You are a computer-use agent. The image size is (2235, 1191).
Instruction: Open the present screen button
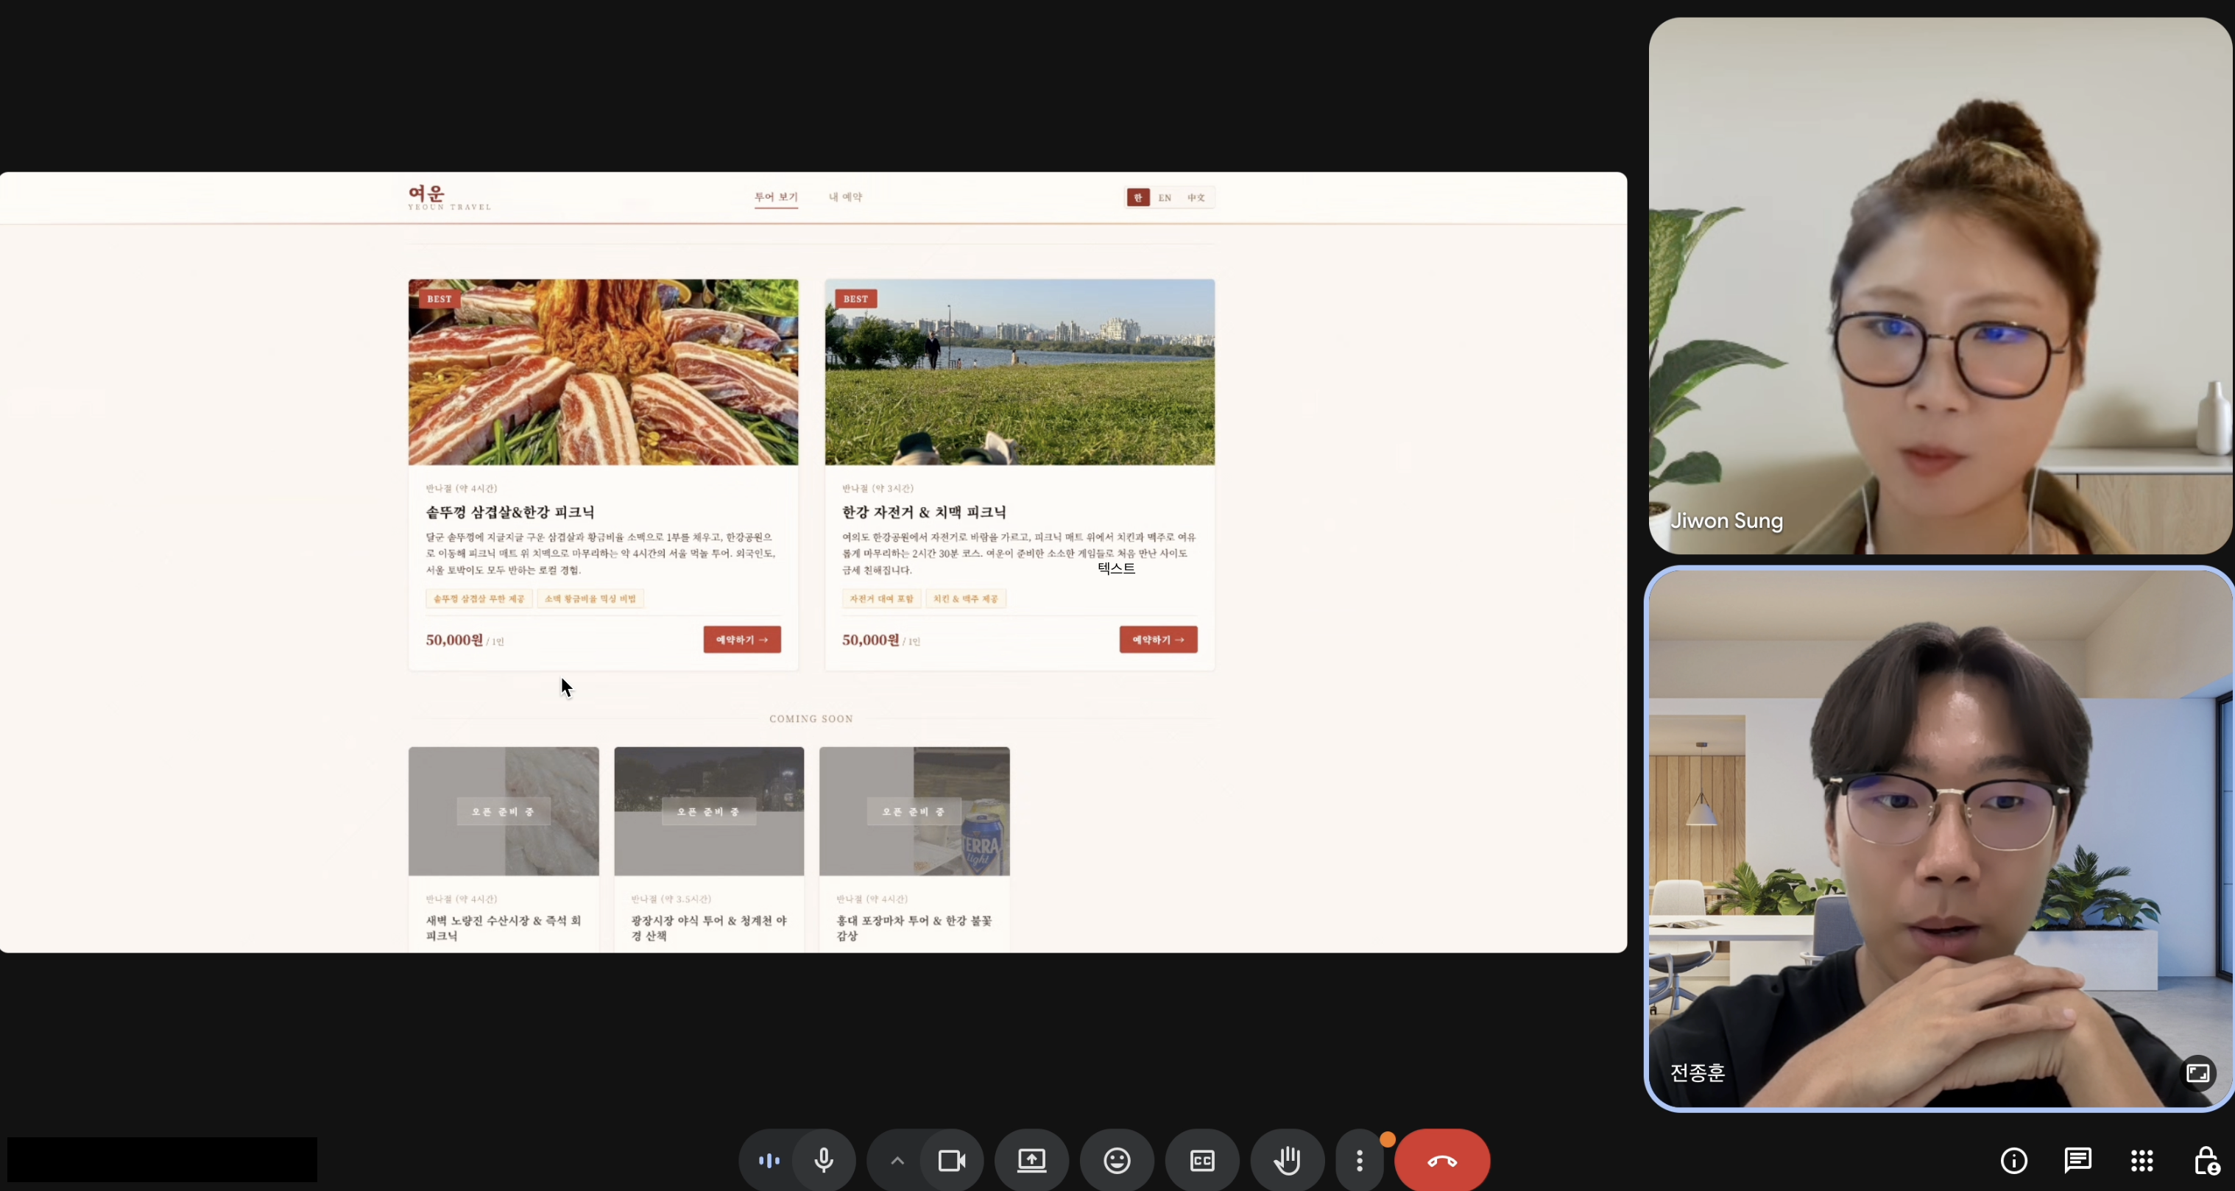(1031, 1161)
